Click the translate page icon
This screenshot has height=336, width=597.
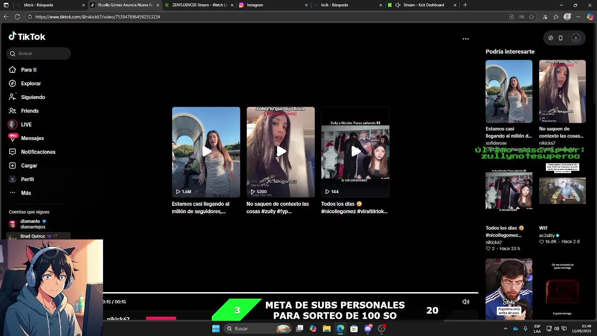point(521,17)
